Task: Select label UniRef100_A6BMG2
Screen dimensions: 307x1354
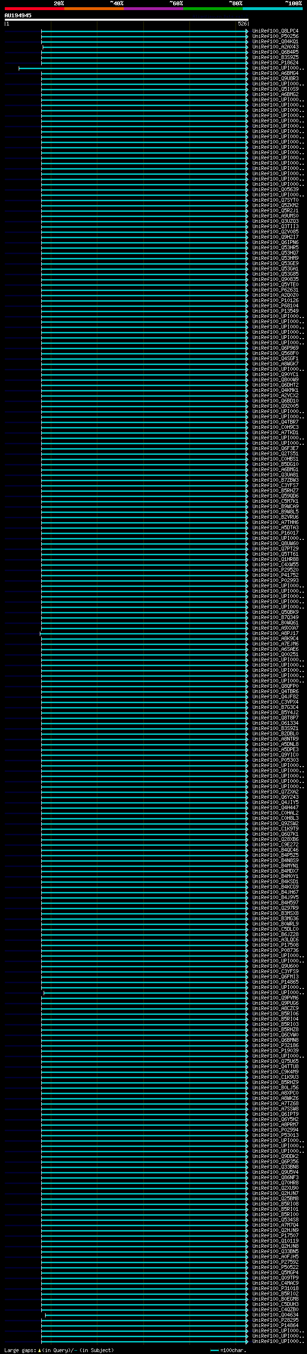Action: [x=275, y=94]
